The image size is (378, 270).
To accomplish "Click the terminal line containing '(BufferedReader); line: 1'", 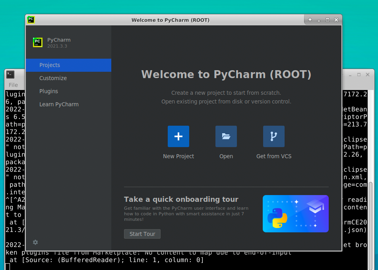I will click(105, 260).
